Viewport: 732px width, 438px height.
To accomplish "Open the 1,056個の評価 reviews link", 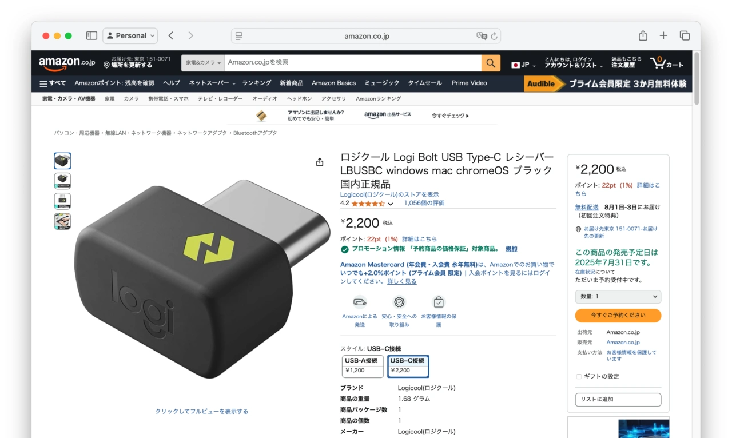I will [x=424, y=203].
